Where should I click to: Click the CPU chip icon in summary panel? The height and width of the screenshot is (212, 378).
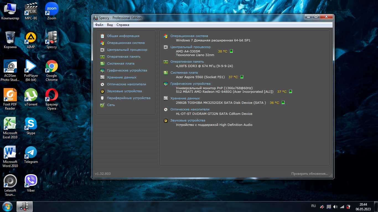166,47
